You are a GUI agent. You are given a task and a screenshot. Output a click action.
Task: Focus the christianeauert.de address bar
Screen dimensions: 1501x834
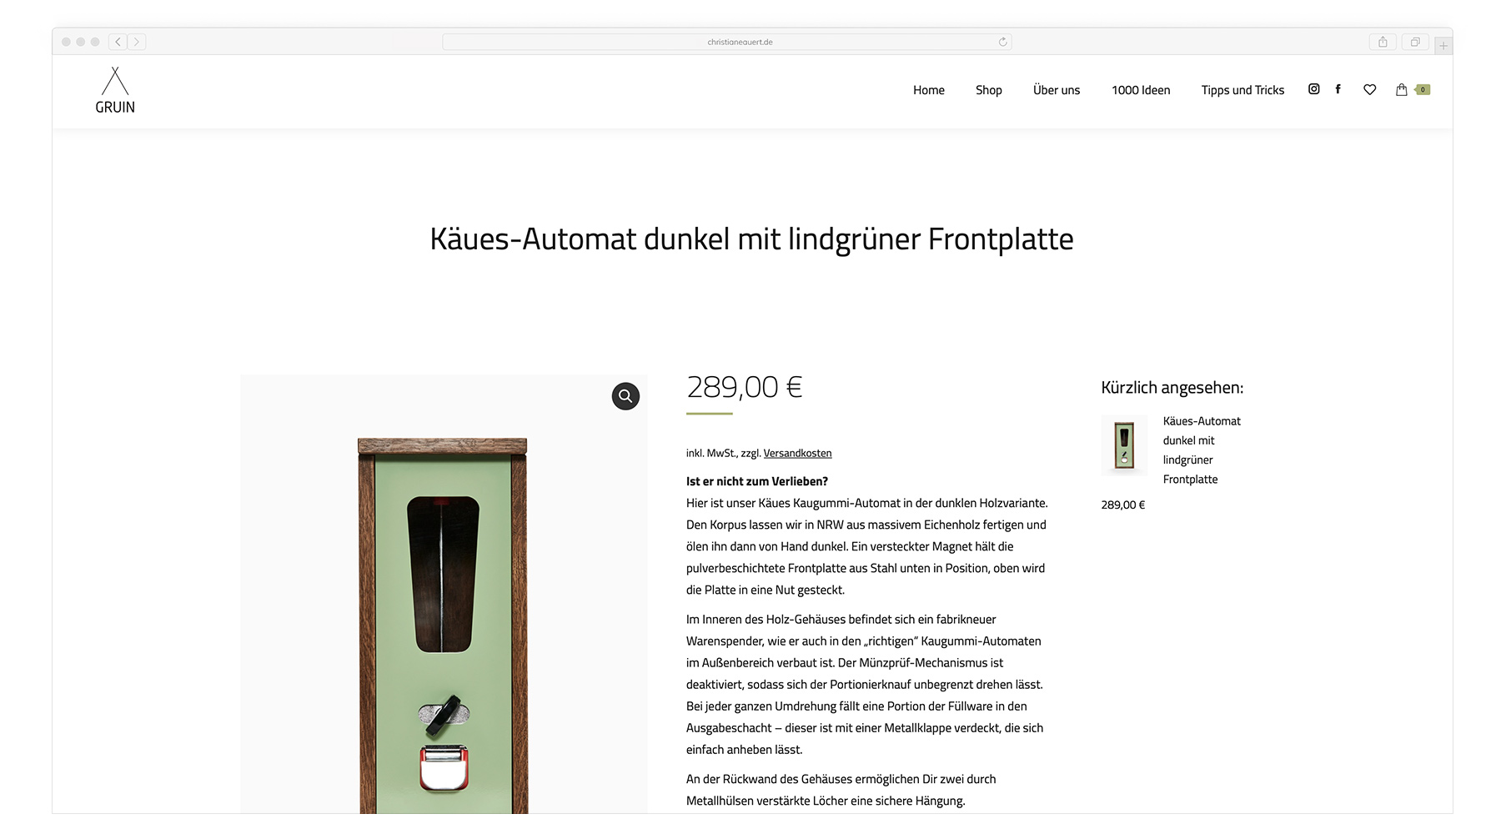pyautogui.click(x=727, y=42)
